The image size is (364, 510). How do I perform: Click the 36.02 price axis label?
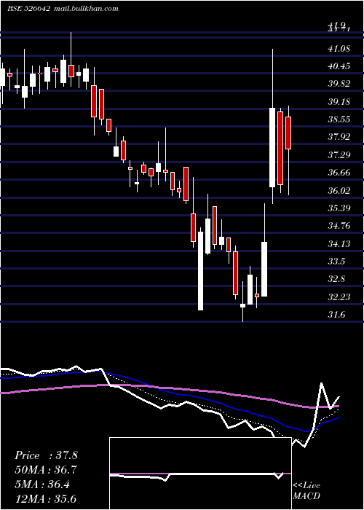339,190
